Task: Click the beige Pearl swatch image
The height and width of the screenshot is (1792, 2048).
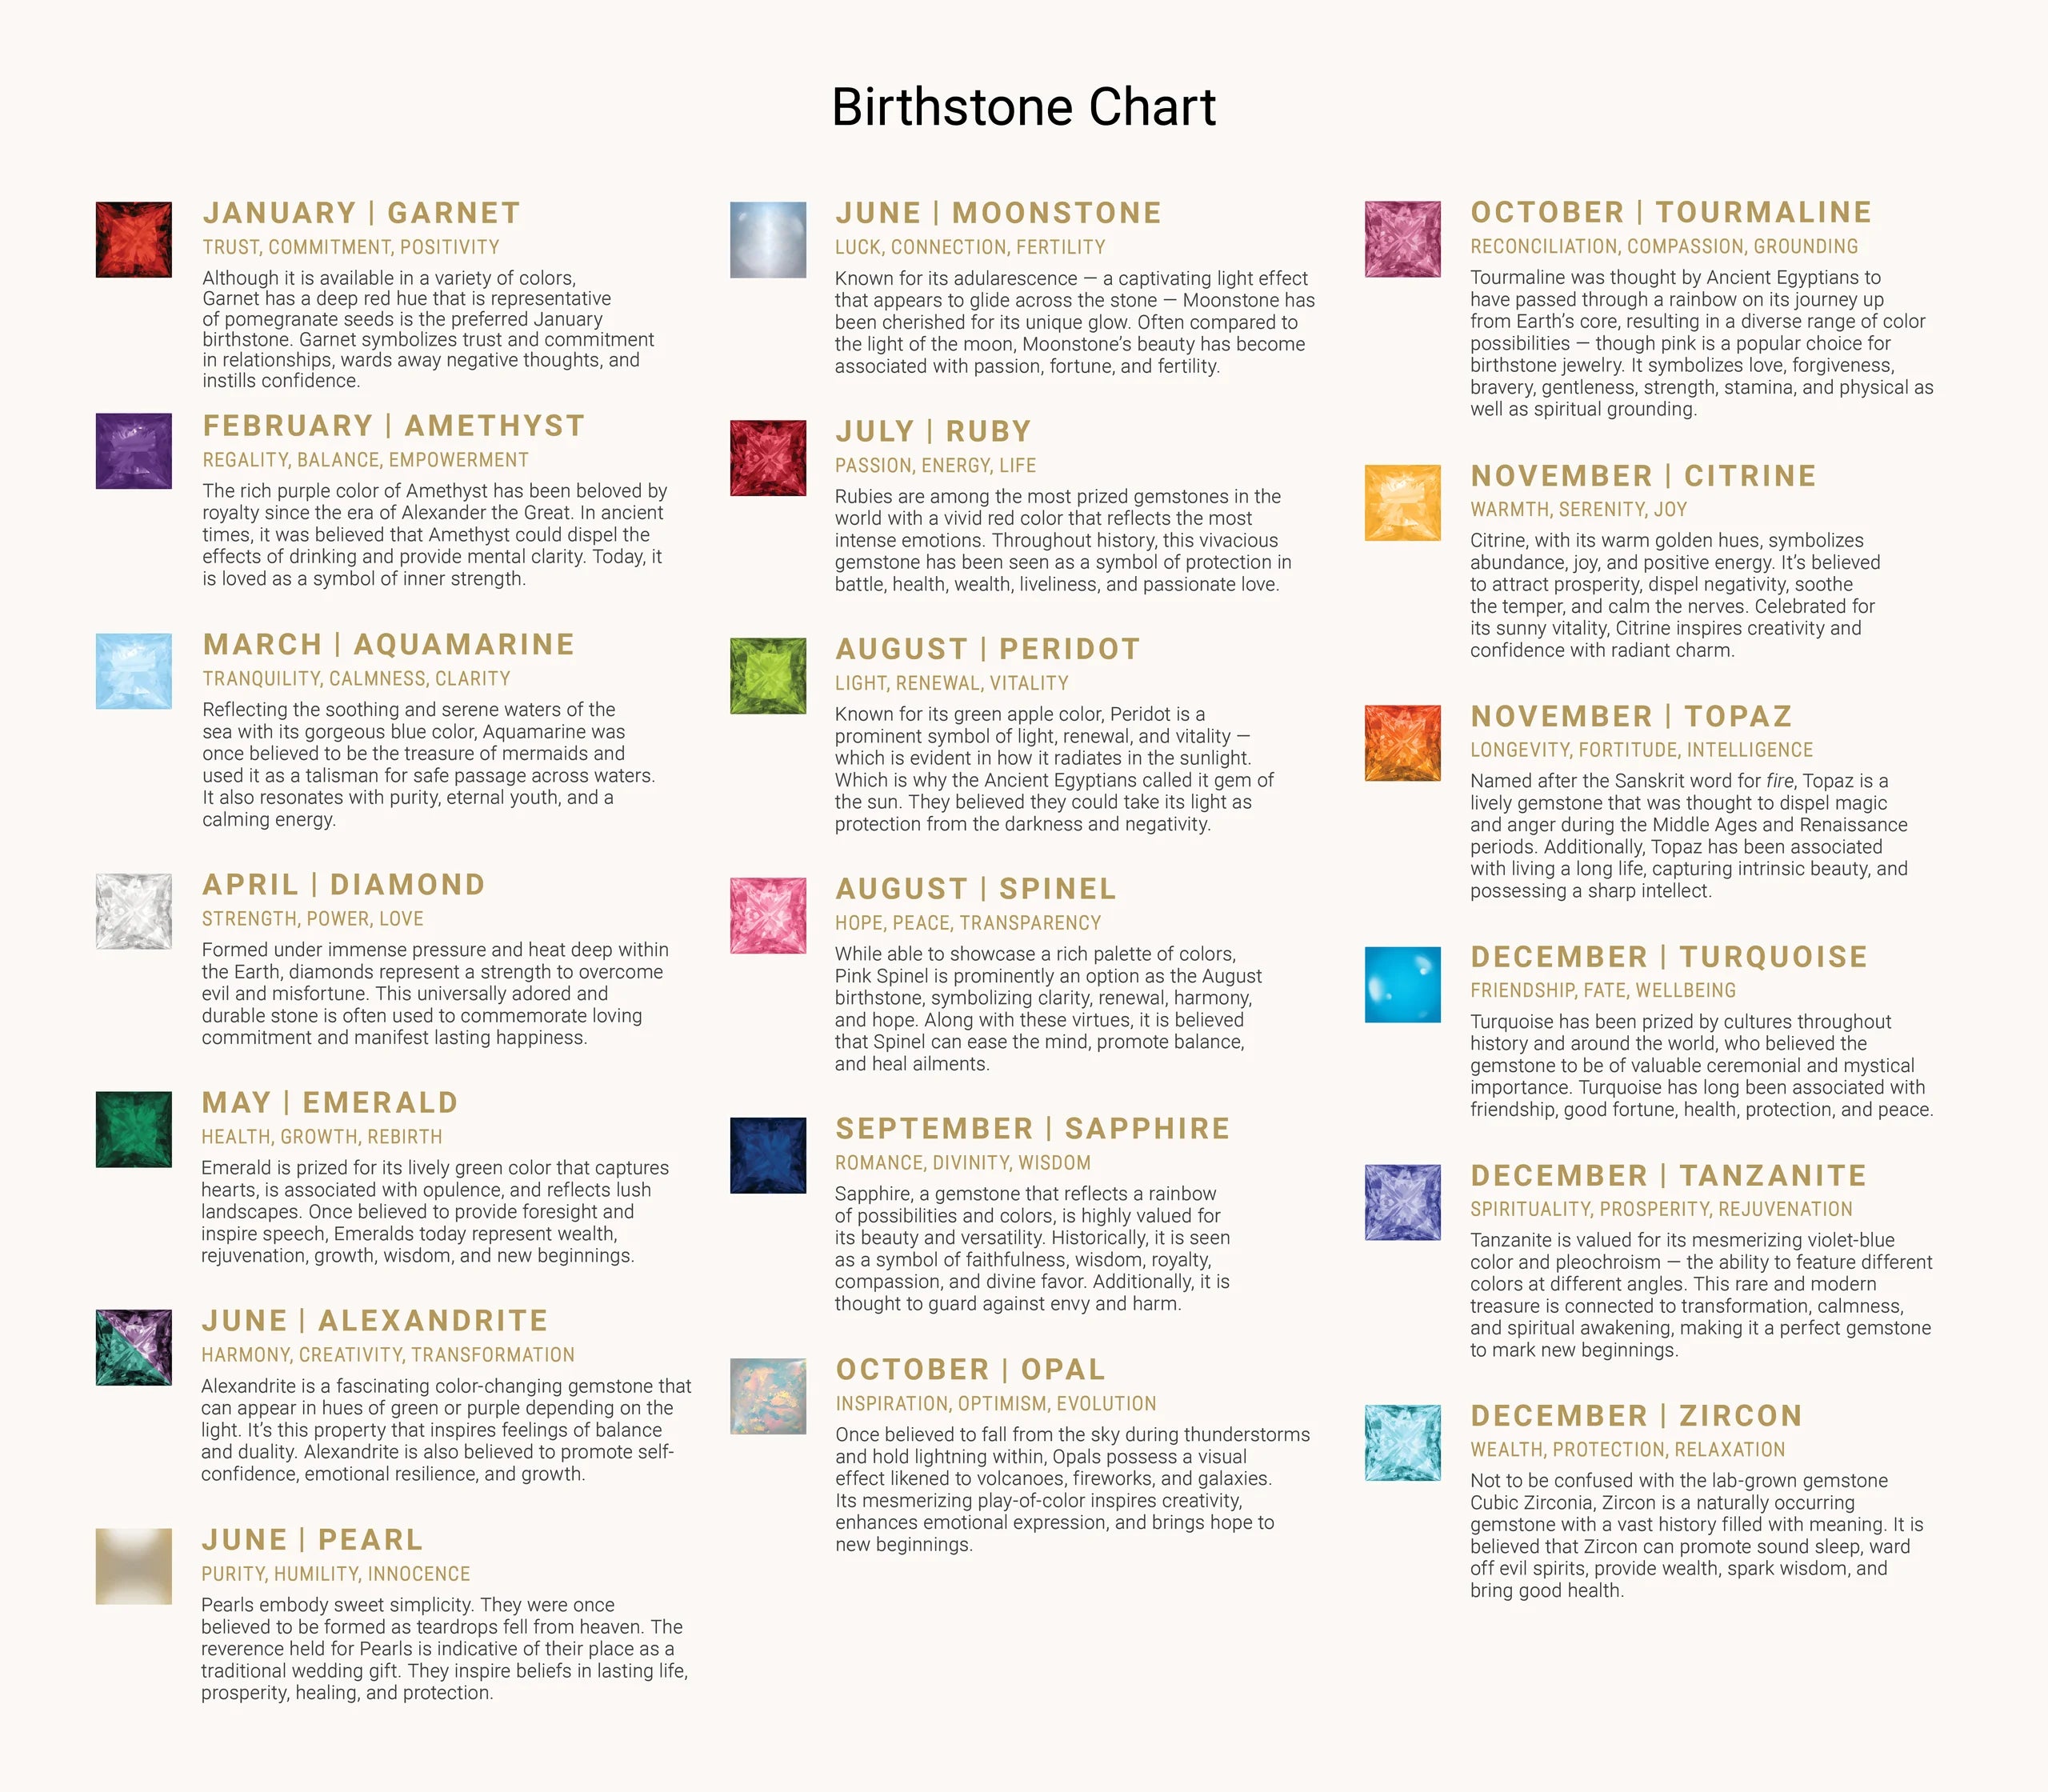Action: pos(133,1566)
